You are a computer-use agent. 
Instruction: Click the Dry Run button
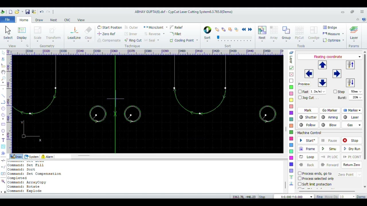pyautogui.click(x=352, y=149)
